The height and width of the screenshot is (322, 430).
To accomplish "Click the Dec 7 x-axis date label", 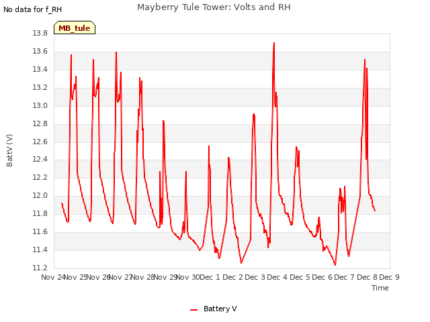I will pyautogui.click(x=345, y=277).
